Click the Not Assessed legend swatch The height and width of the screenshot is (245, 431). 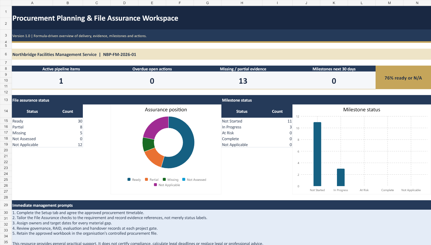[184, 179]
